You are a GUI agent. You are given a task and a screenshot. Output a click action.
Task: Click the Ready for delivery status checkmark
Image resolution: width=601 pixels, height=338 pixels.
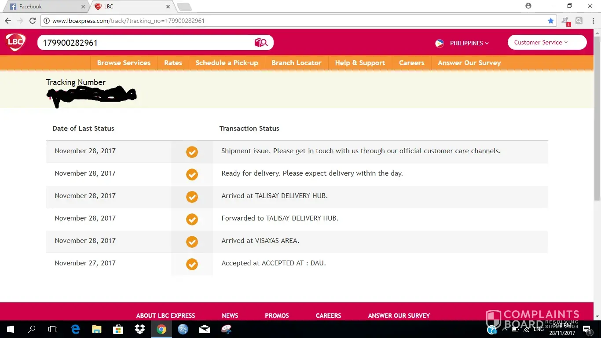[192, 174]
